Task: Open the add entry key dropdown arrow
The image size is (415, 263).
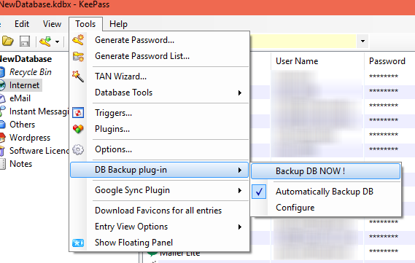Action: coord(57,42)
